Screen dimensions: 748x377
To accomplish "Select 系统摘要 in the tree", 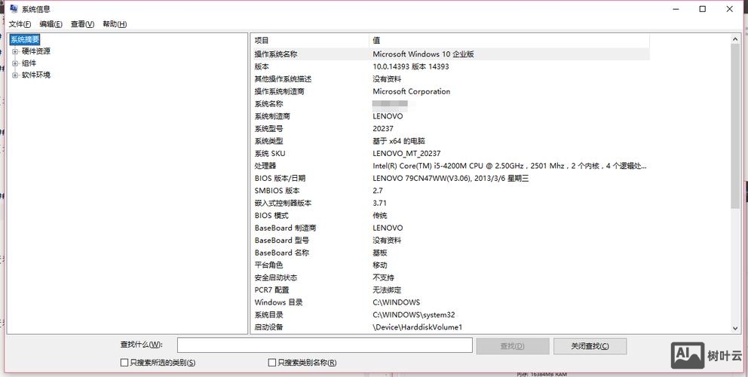I will coord(25,40).
